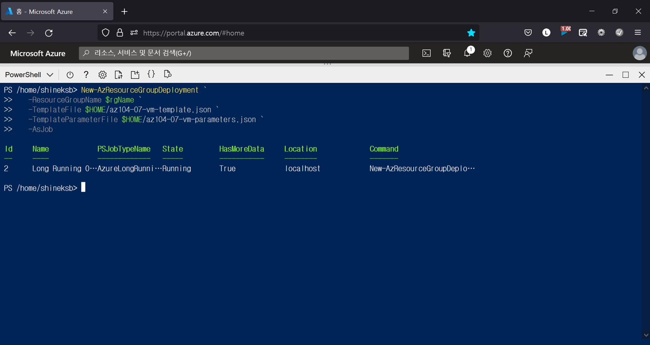Viewport: 650px width, 345px height.
Task: Open Cloud Shell help question mark
Action: point(86,75)
